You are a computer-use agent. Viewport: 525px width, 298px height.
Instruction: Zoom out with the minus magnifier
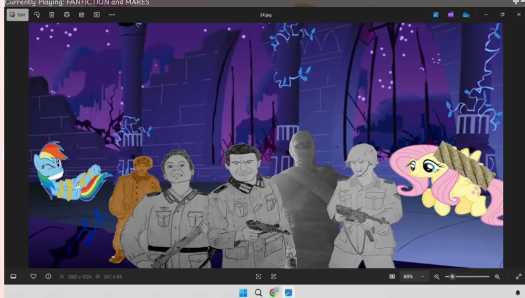point(437,277)
